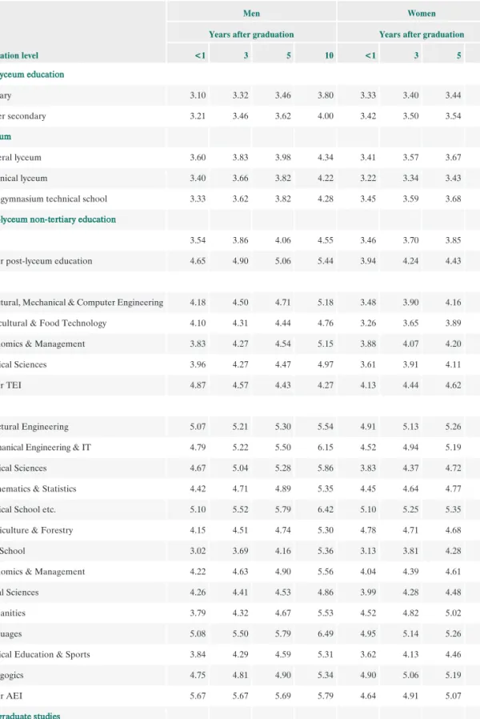Select value 4.87 in the TEI row
Image resolution: width=480 pixels, height=719 pixels.
pos(198,385)
